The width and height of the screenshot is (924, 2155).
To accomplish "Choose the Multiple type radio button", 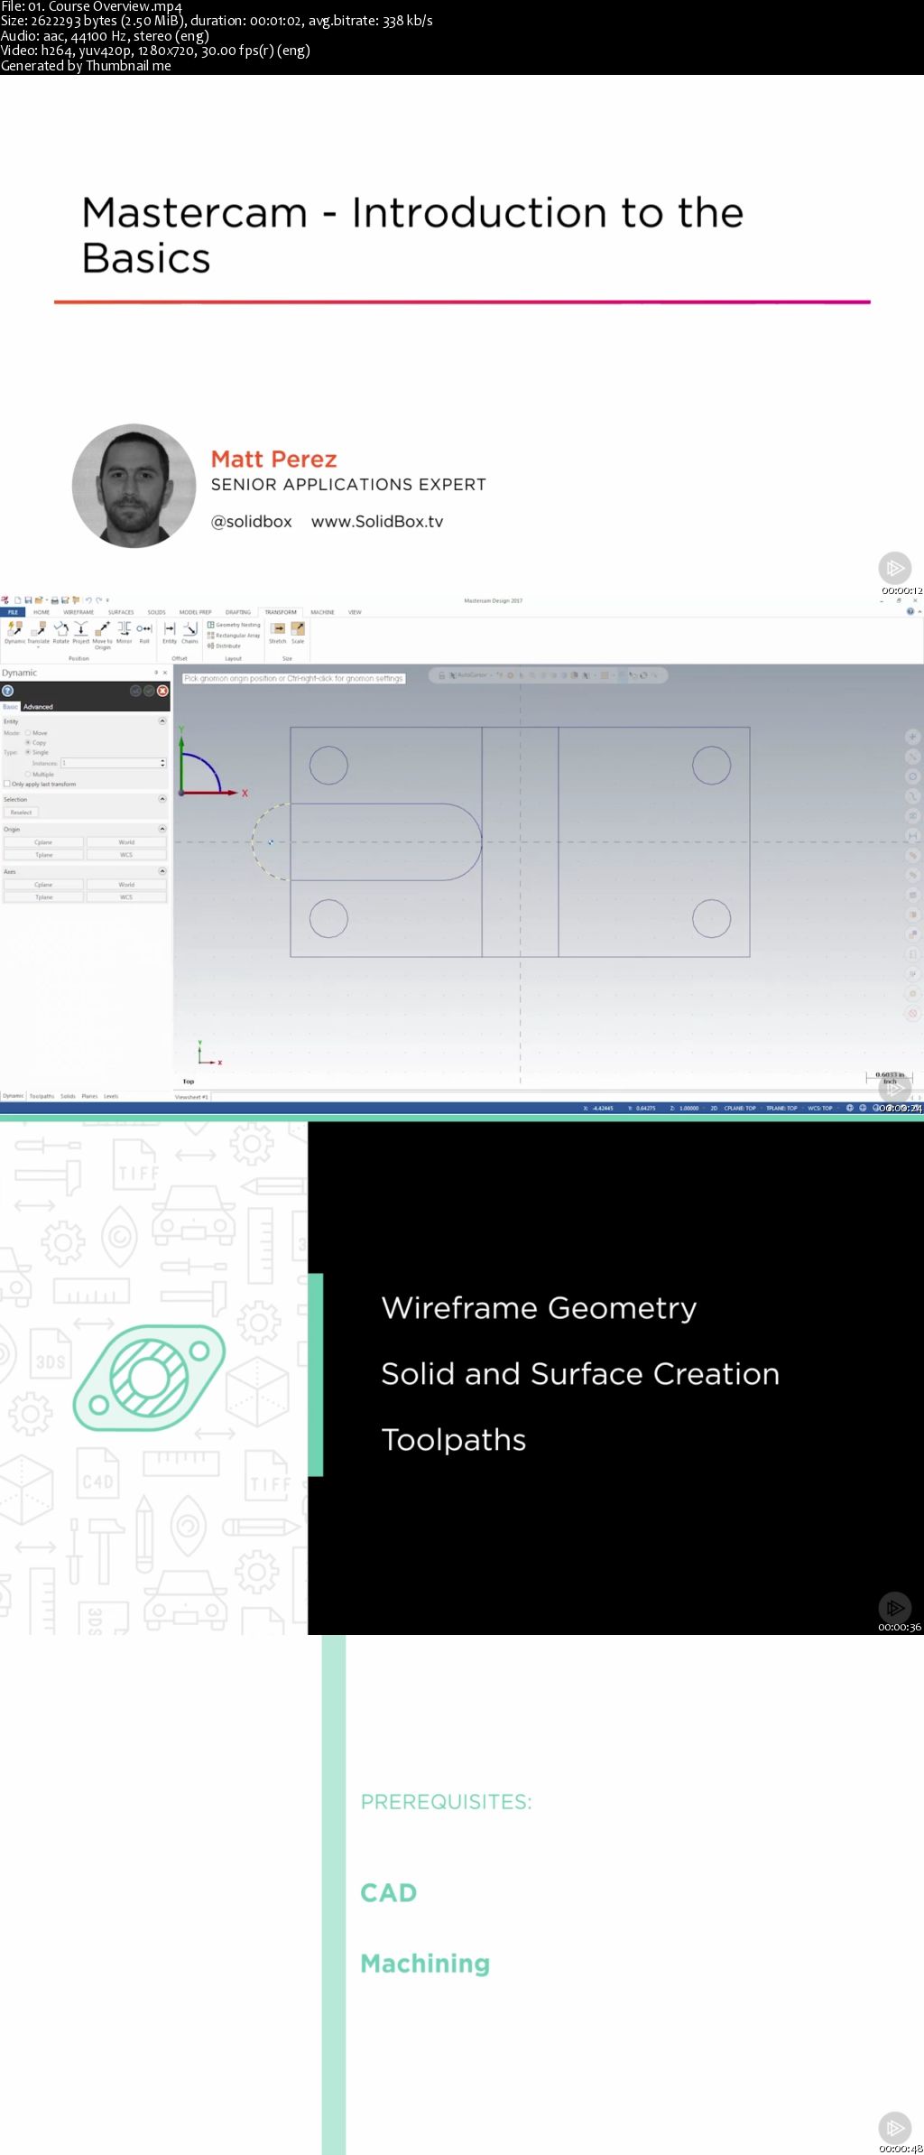I will point(28,775).
